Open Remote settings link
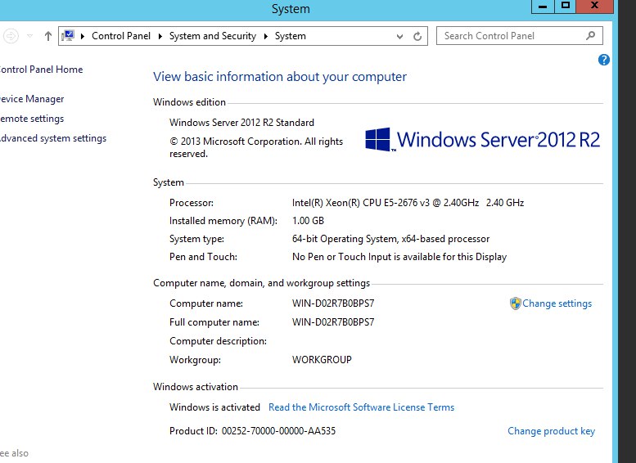636x463 pixels. (x=32, y=119)
